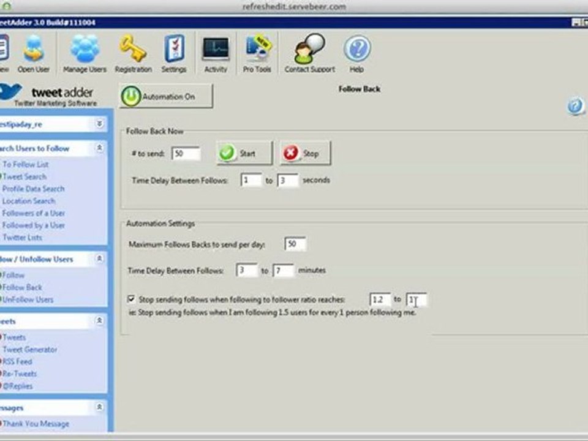
Task: Open Followed by a User
Action: pyautogui.click(x=33, y=225)
